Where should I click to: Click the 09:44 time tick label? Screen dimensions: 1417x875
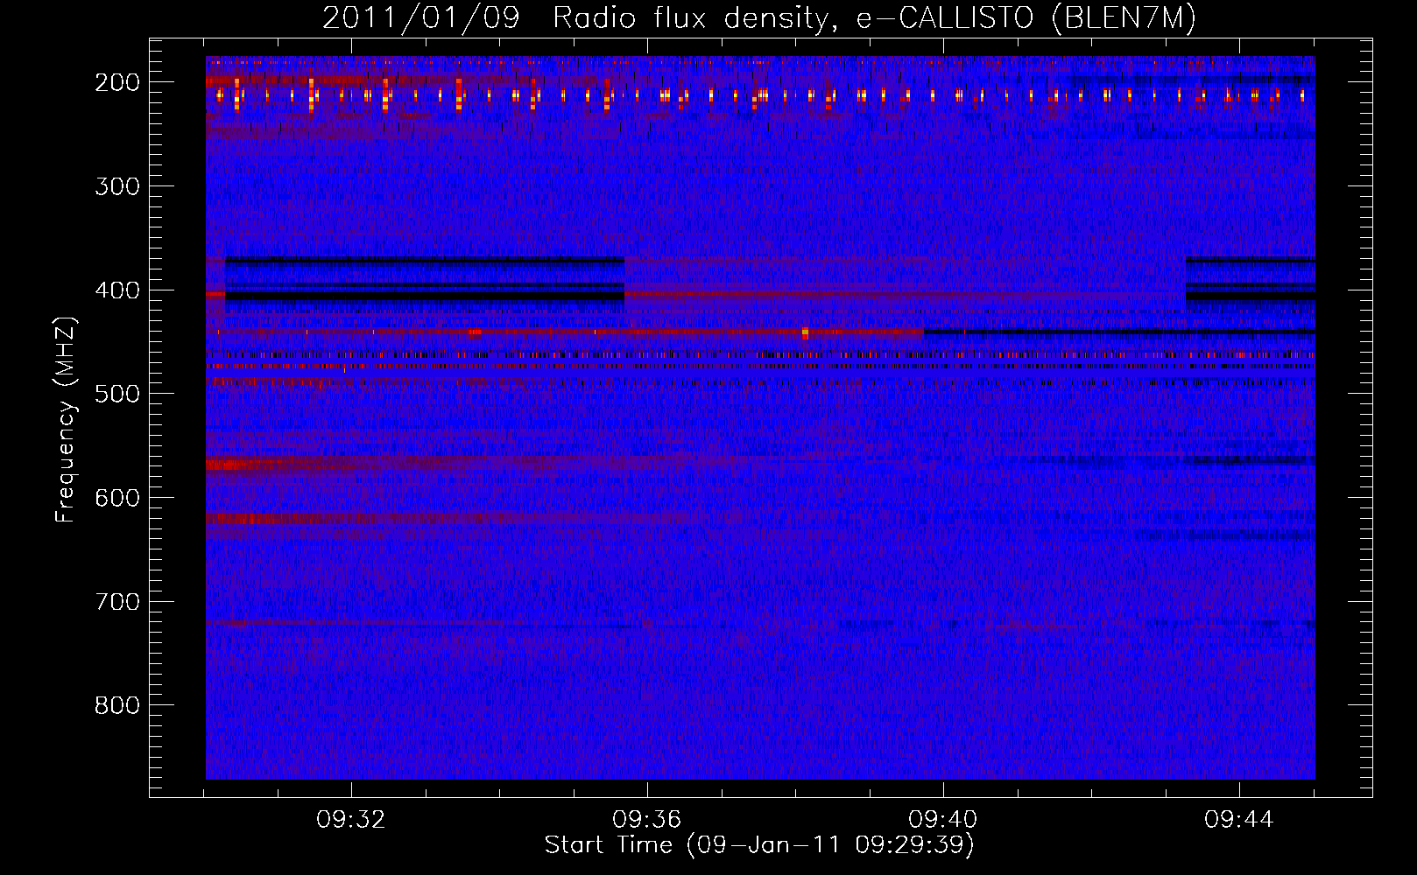click(1239, 820)
